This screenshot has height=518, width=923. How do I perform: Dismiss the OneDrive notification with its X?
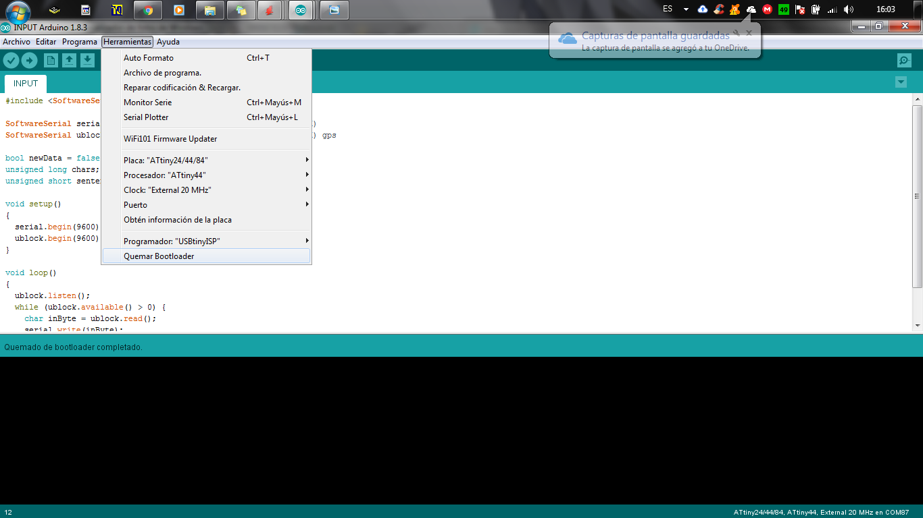click(749, 32)
